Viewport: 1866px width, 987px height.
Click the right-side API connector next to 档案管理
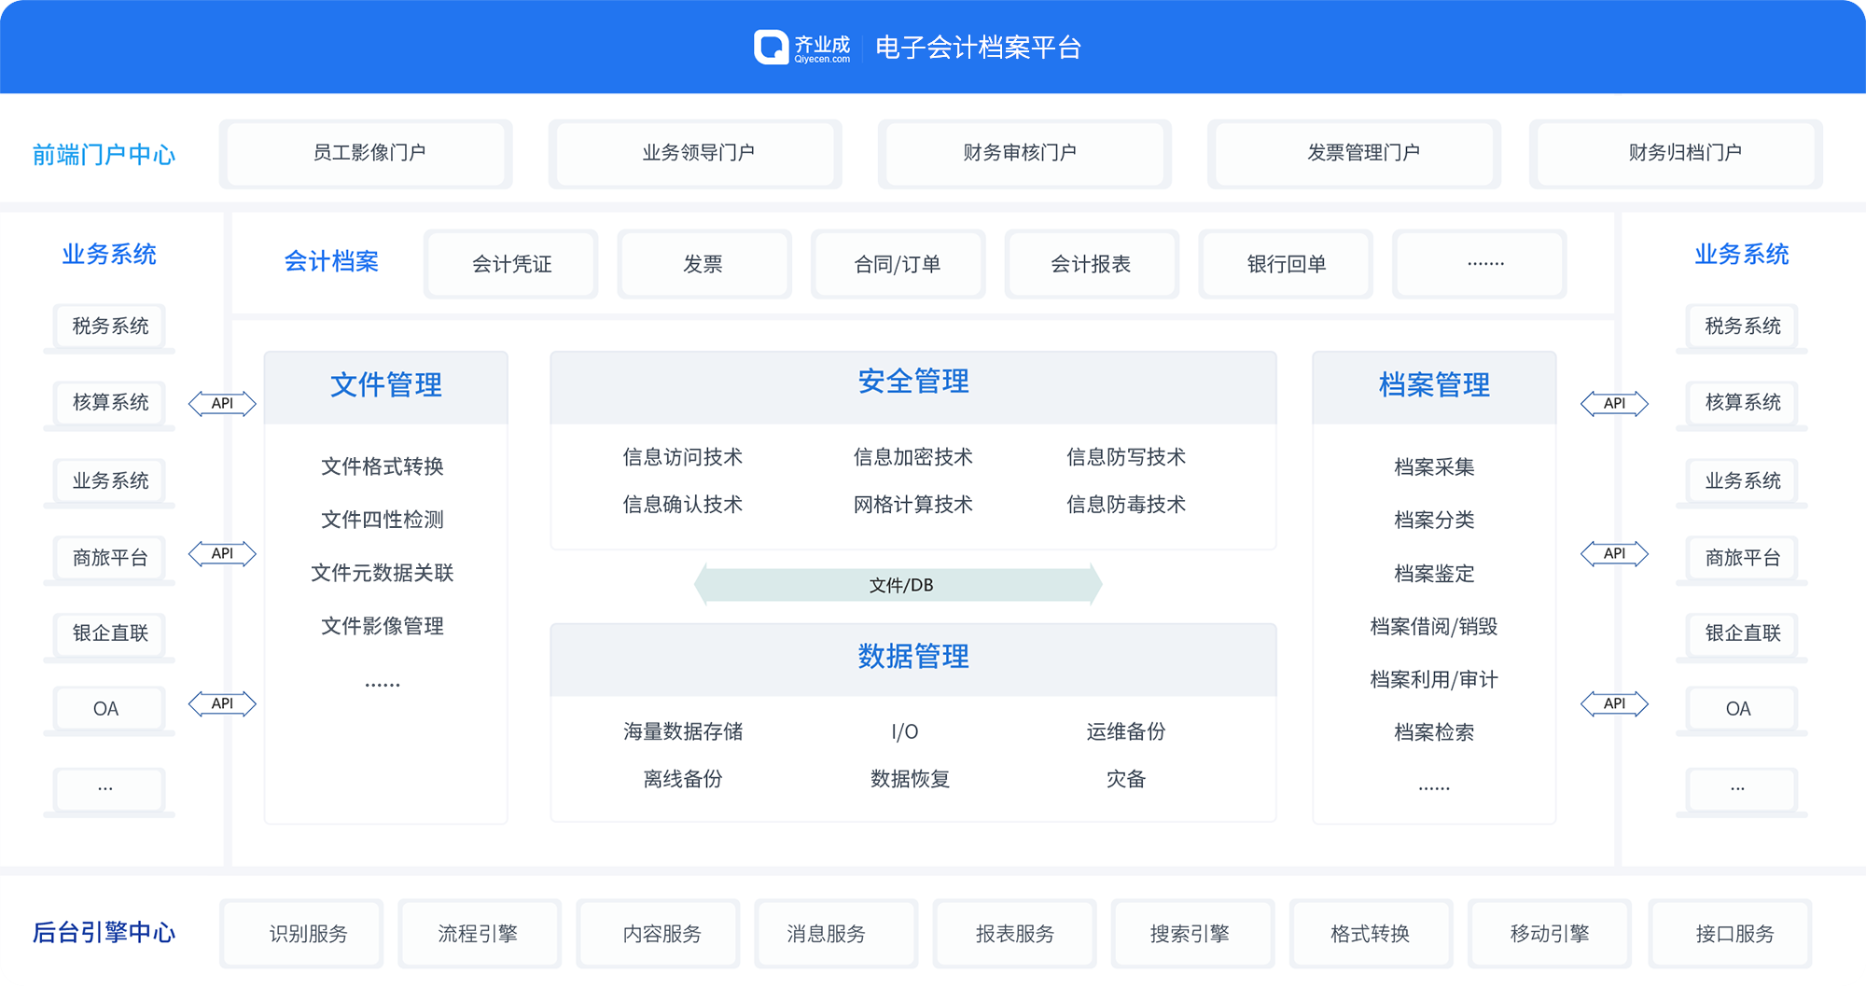(1615, 404)
